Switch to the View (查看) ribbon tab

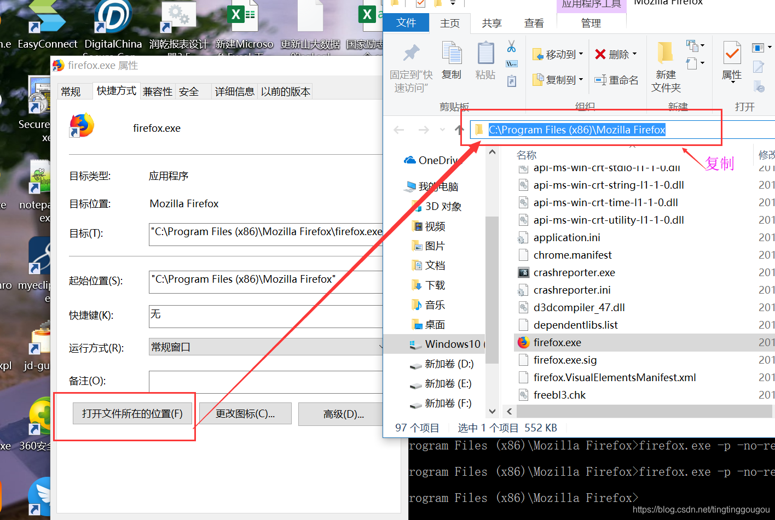tap(534, 23)
